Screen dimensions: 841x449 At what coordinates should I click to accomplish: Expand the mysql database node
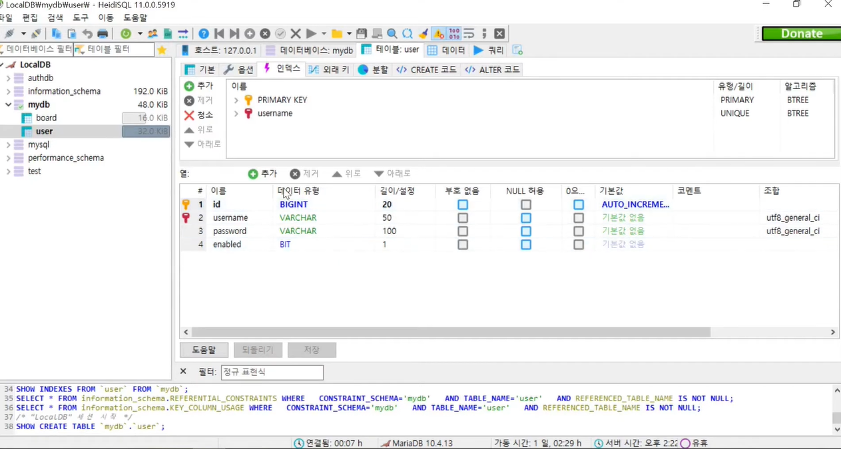point(9,144)
